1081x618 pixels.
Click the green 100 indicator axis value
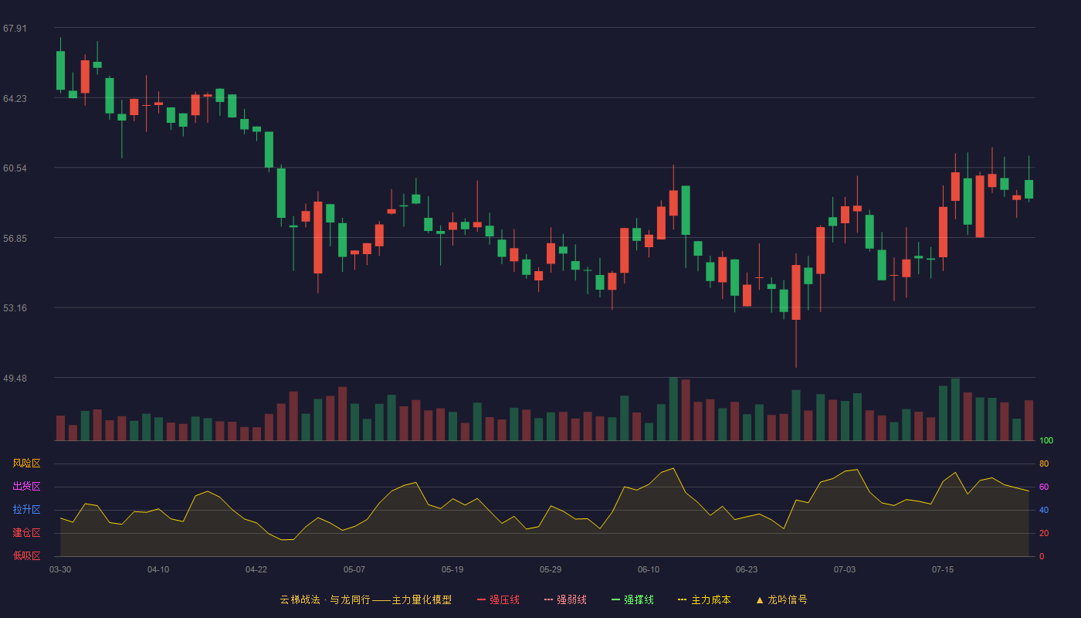pos(1046,440)
